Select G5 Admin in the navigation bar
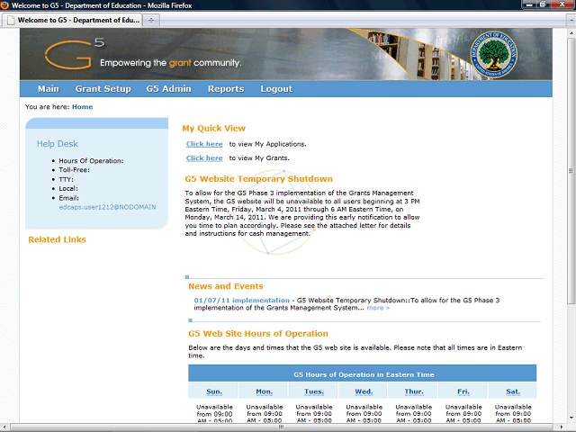 click(169, 89)
